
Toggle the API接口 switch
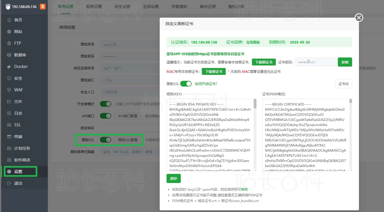point(105,116)
